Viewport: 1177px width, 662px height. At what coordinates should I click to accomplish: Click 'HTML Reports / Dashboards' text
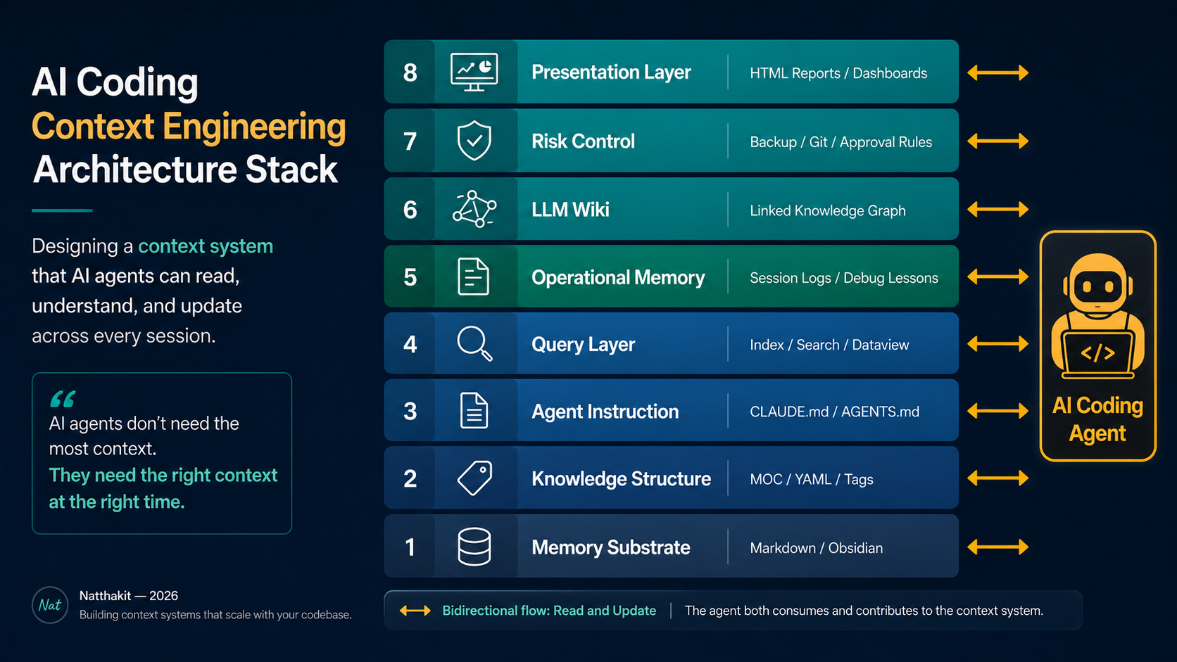[x=838, y=73]
